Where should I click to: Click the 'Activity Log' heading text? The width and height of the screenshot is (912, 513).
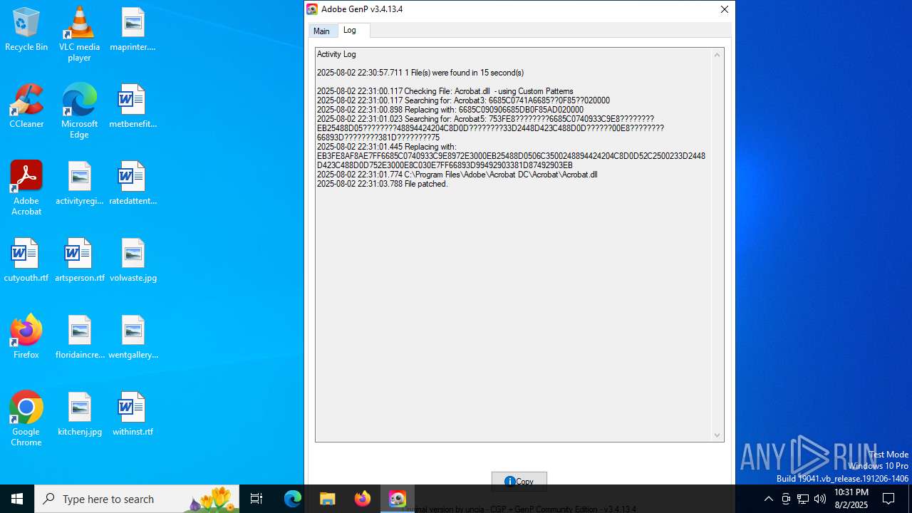[x=336, y=54]
